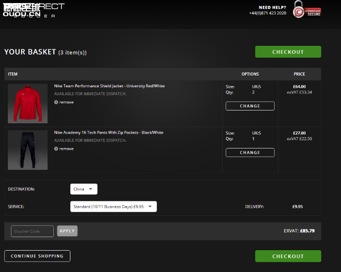Click the exVAT £53.34 value
Screen dimensions: 341x272
299,92
